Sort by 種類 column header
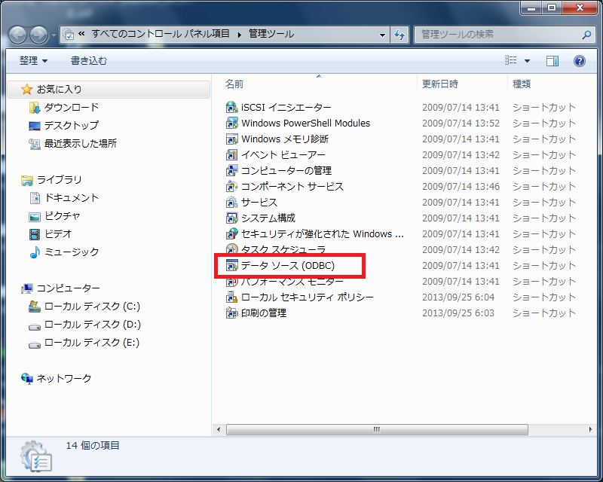Screen dimensions: 603x482 (552, 84)
